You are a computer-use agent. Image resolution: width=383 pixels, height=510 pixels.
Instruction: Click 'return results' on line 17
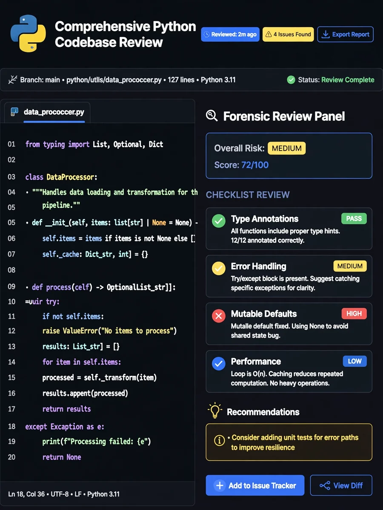(66, 409)
